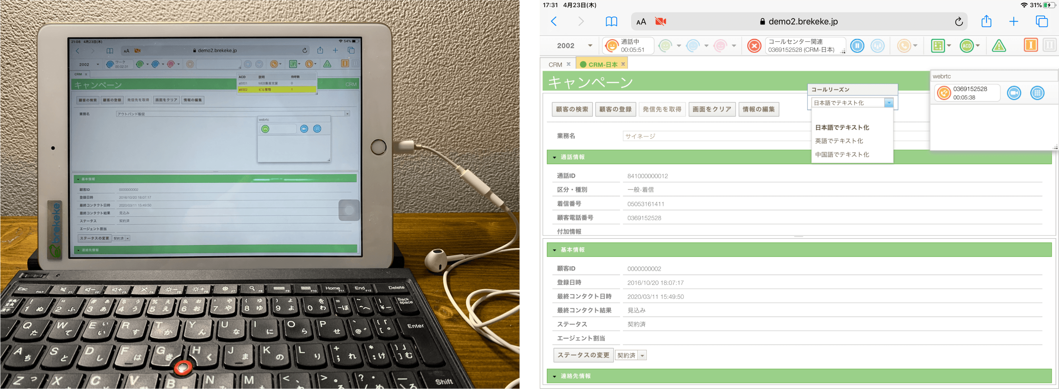Open the arrow beside the orange phone icon in the right screenshot
Screen dimensions: 1059x389
[915, 46]
